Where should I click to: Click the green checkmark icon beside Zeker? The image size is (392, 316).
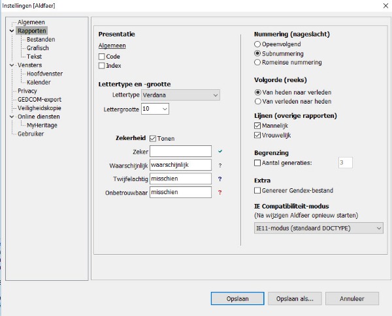click(220, 151)
